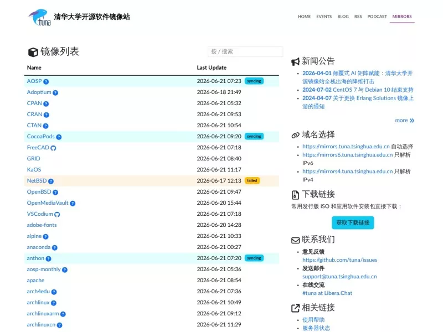Image resolution: width=443 pixels, height=332 pixels.
Task: Open the HOME menu item
Action: coord(304,17)
